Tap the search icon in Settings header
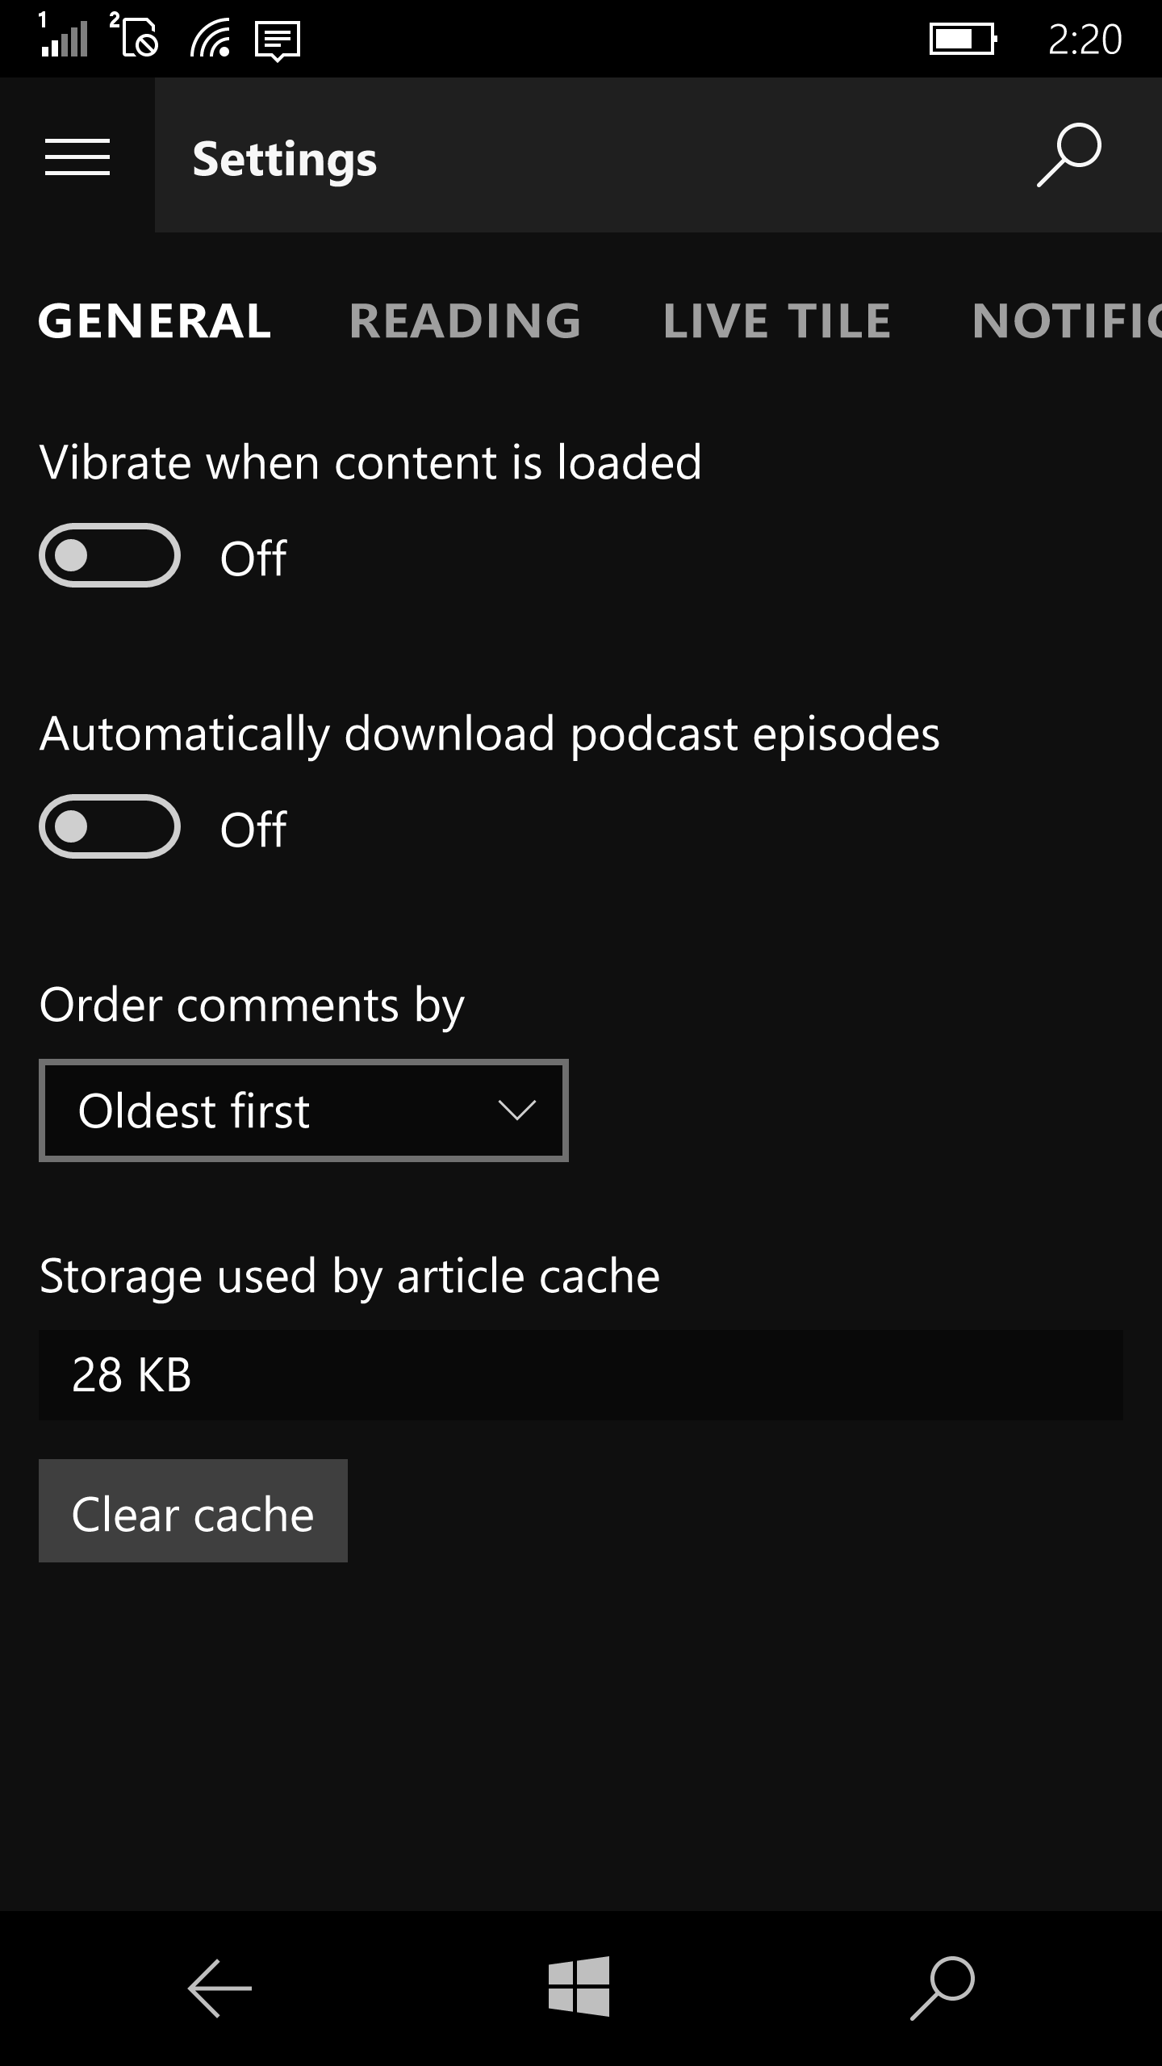 (1068, 155)
